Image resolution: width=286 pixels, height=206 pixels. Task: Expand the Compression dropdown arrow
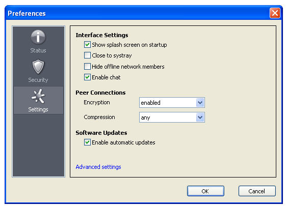coord(200,117)
